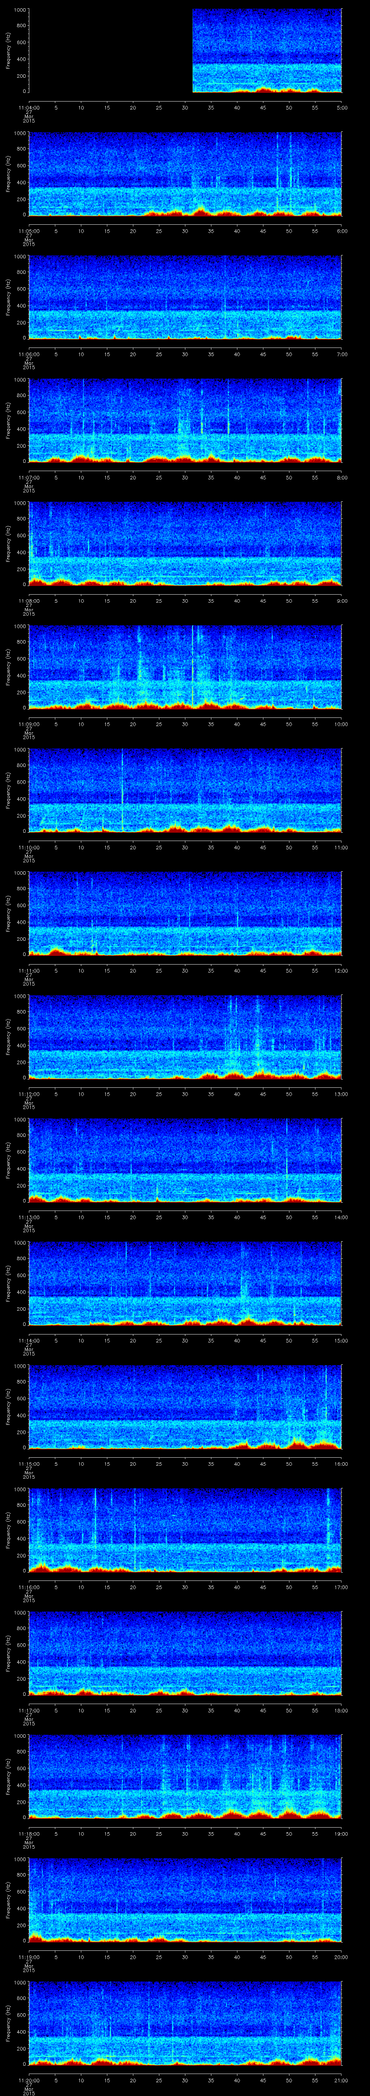Click the 5:00 end-time axis label
This screenshot has width=370, height=2096.
pos(341,107)
